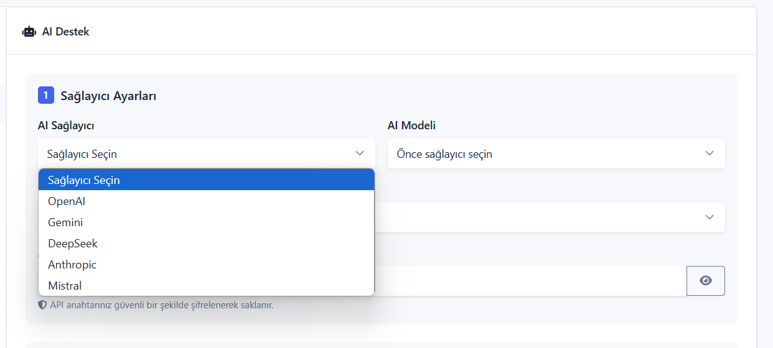
Task: Collapse the AI Sağlayıcı dropdown via its chevron
Action: [359, 153]
